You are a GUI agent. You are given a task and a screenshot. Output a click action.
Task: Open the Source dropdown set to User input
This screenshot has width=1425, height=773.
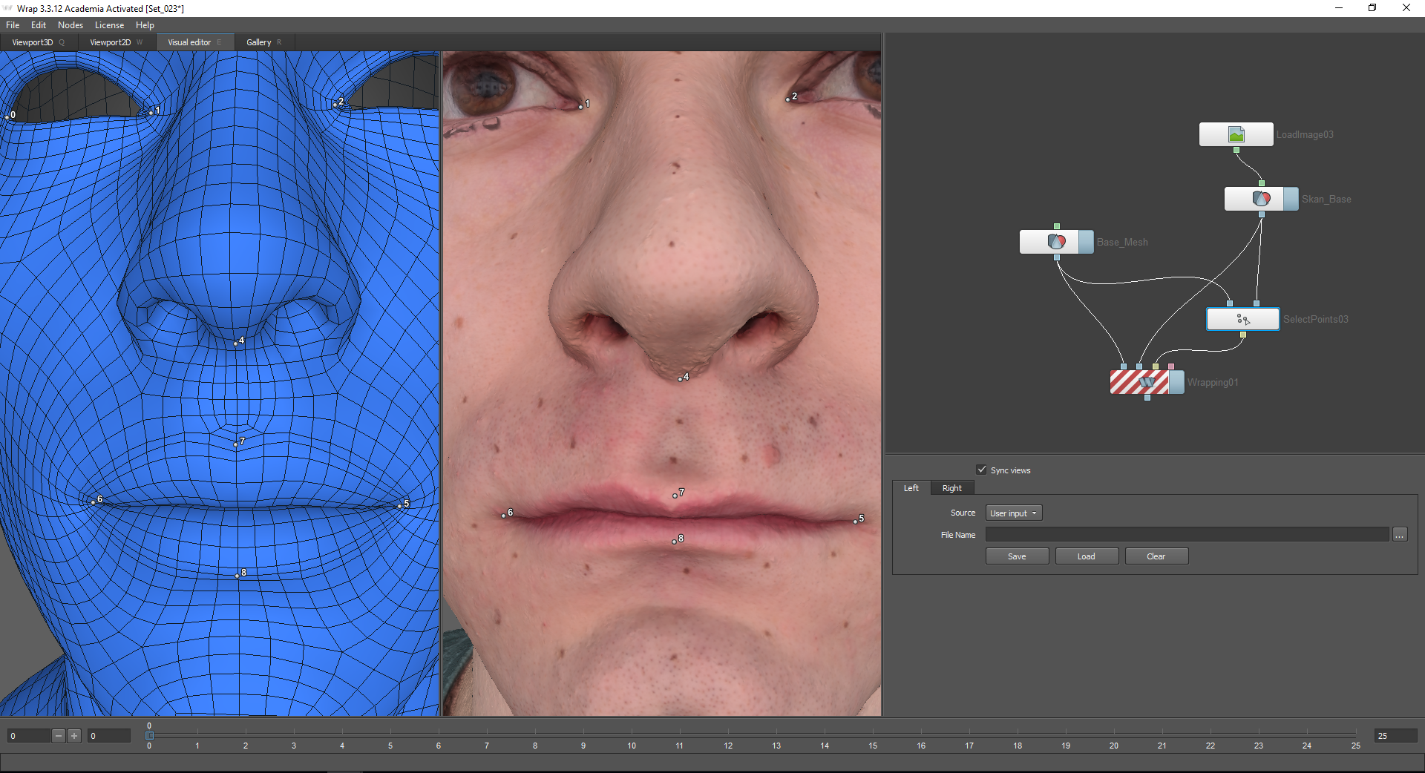click(1014, 513)
